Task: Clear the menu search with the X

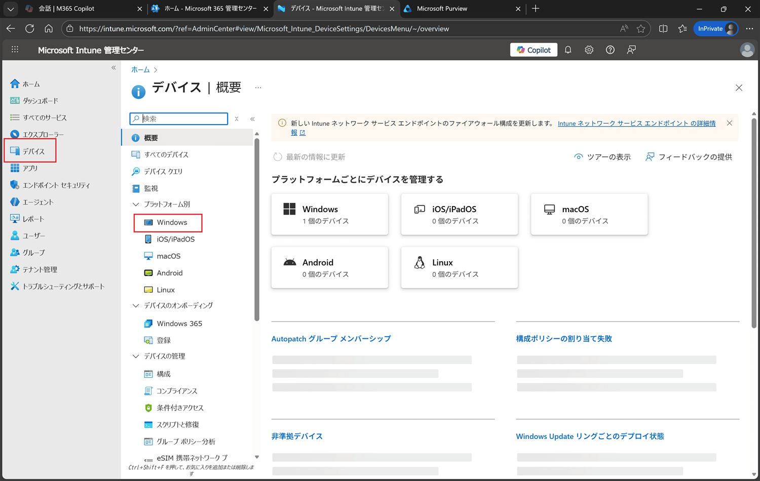Action: coord(237,119)
